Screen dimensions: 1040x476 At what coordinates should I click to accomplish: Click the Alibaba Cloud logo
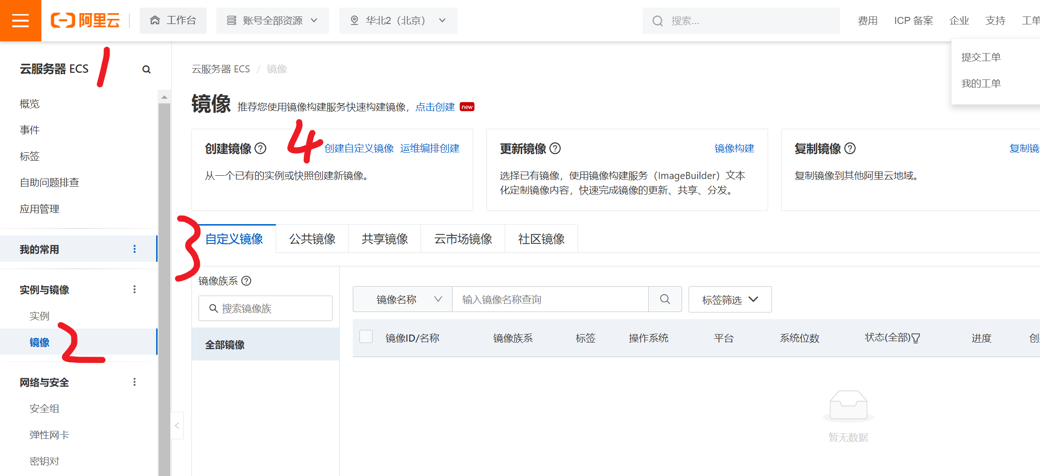click(x=85, y=21)
